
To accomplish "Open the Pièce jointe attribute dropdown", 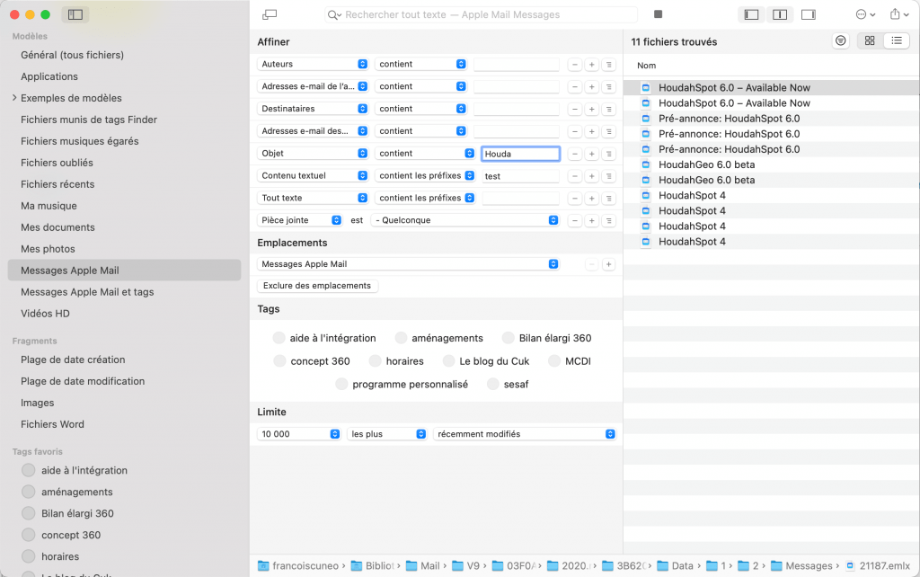I will coord(300,220).
